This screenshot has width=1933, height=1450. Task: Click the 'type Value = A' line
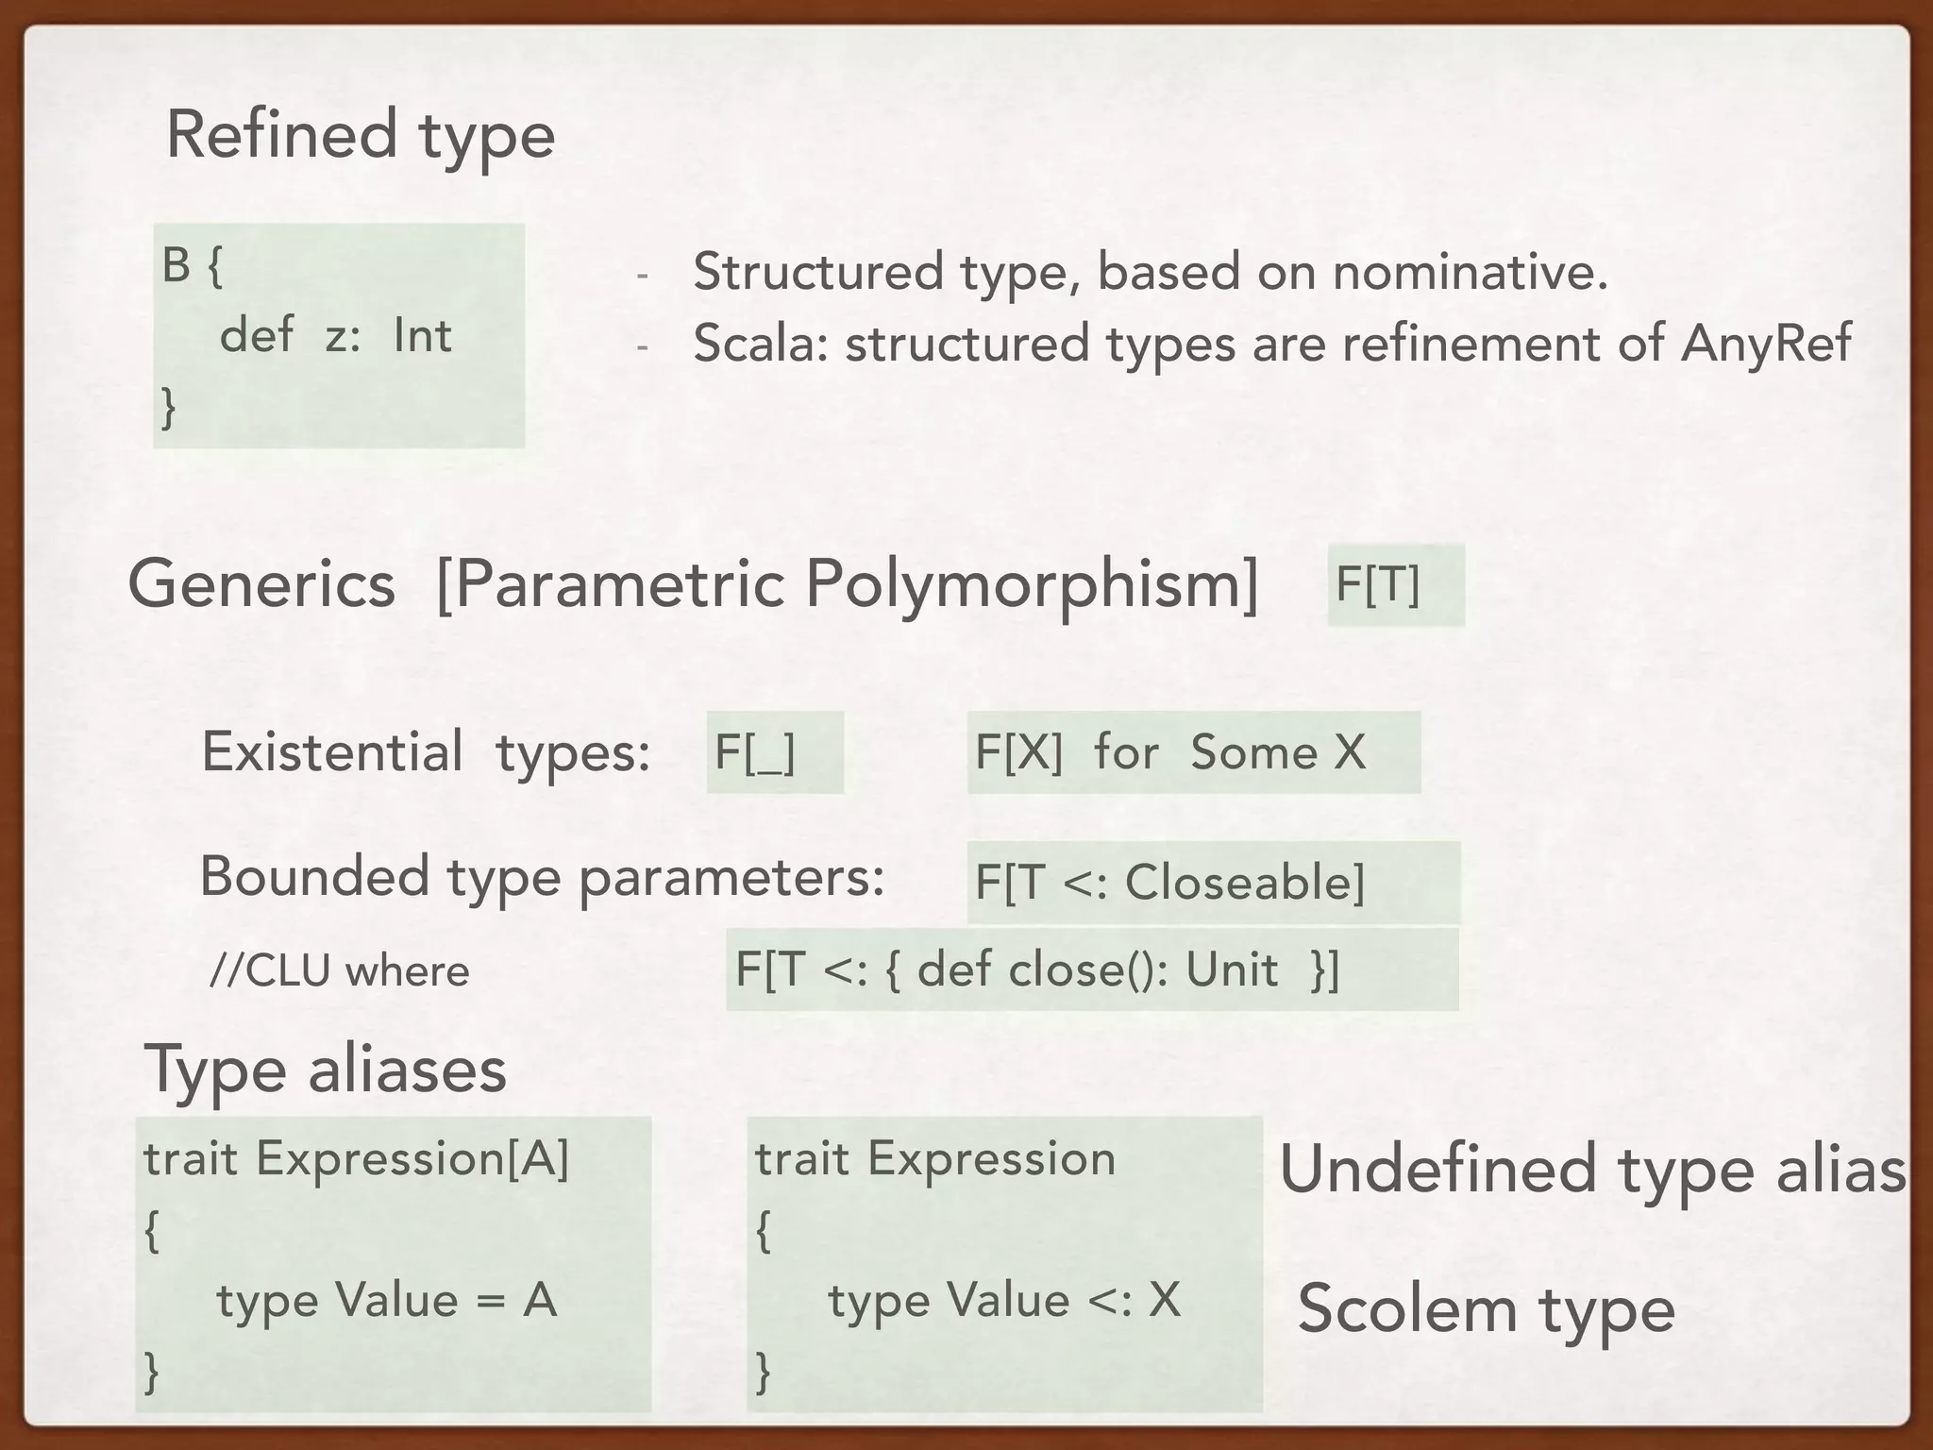(387, 1300)
